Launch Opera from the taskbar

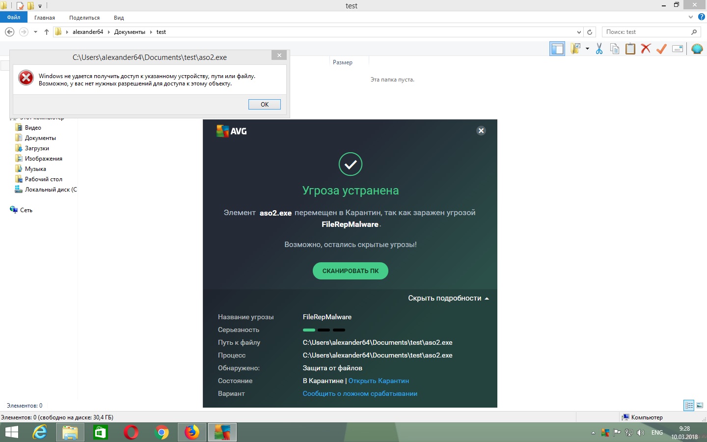(x=131, y=432)
